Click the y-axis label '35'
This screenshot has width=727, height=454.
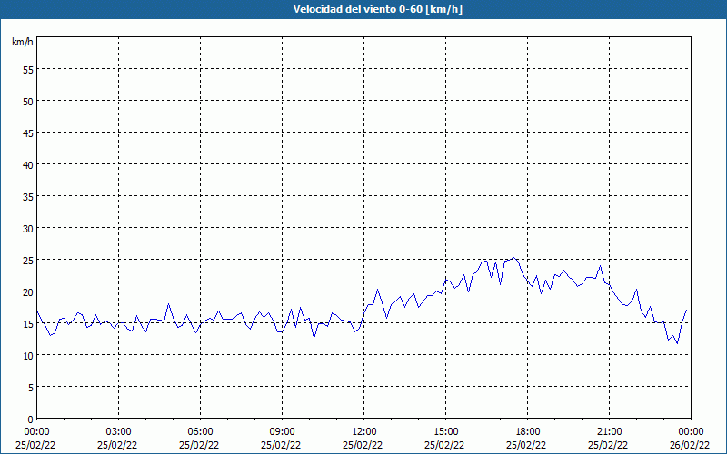(28, 197)
